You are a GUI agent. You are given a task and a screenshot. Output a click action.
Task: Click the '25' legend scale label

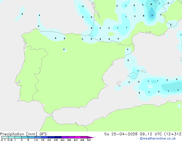(56, 140)
